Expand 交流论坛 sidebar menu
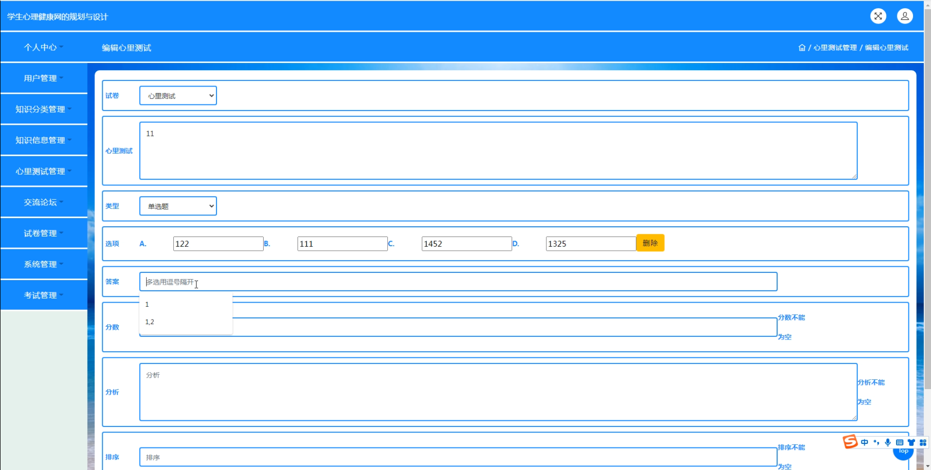This screenshot has width=931, height=470. pos(44,202)
